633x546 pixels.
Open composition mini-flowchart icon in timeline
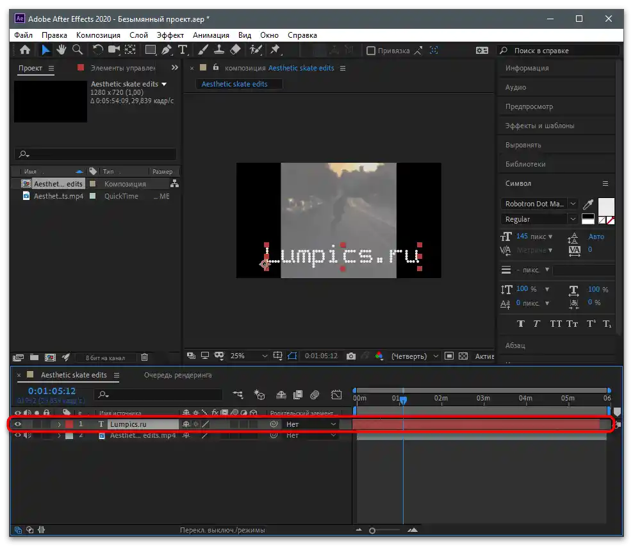point(238,395)
